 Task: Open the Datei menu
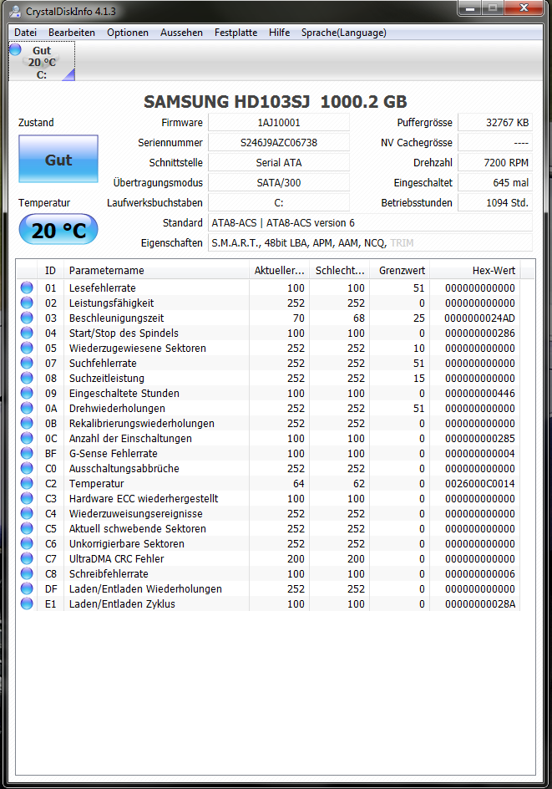[25, 33]
